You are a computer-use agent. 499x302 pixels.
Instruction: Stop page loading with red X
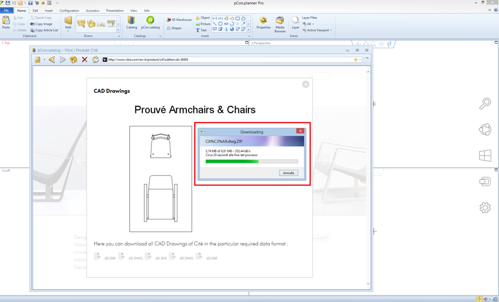coord(84,59)
